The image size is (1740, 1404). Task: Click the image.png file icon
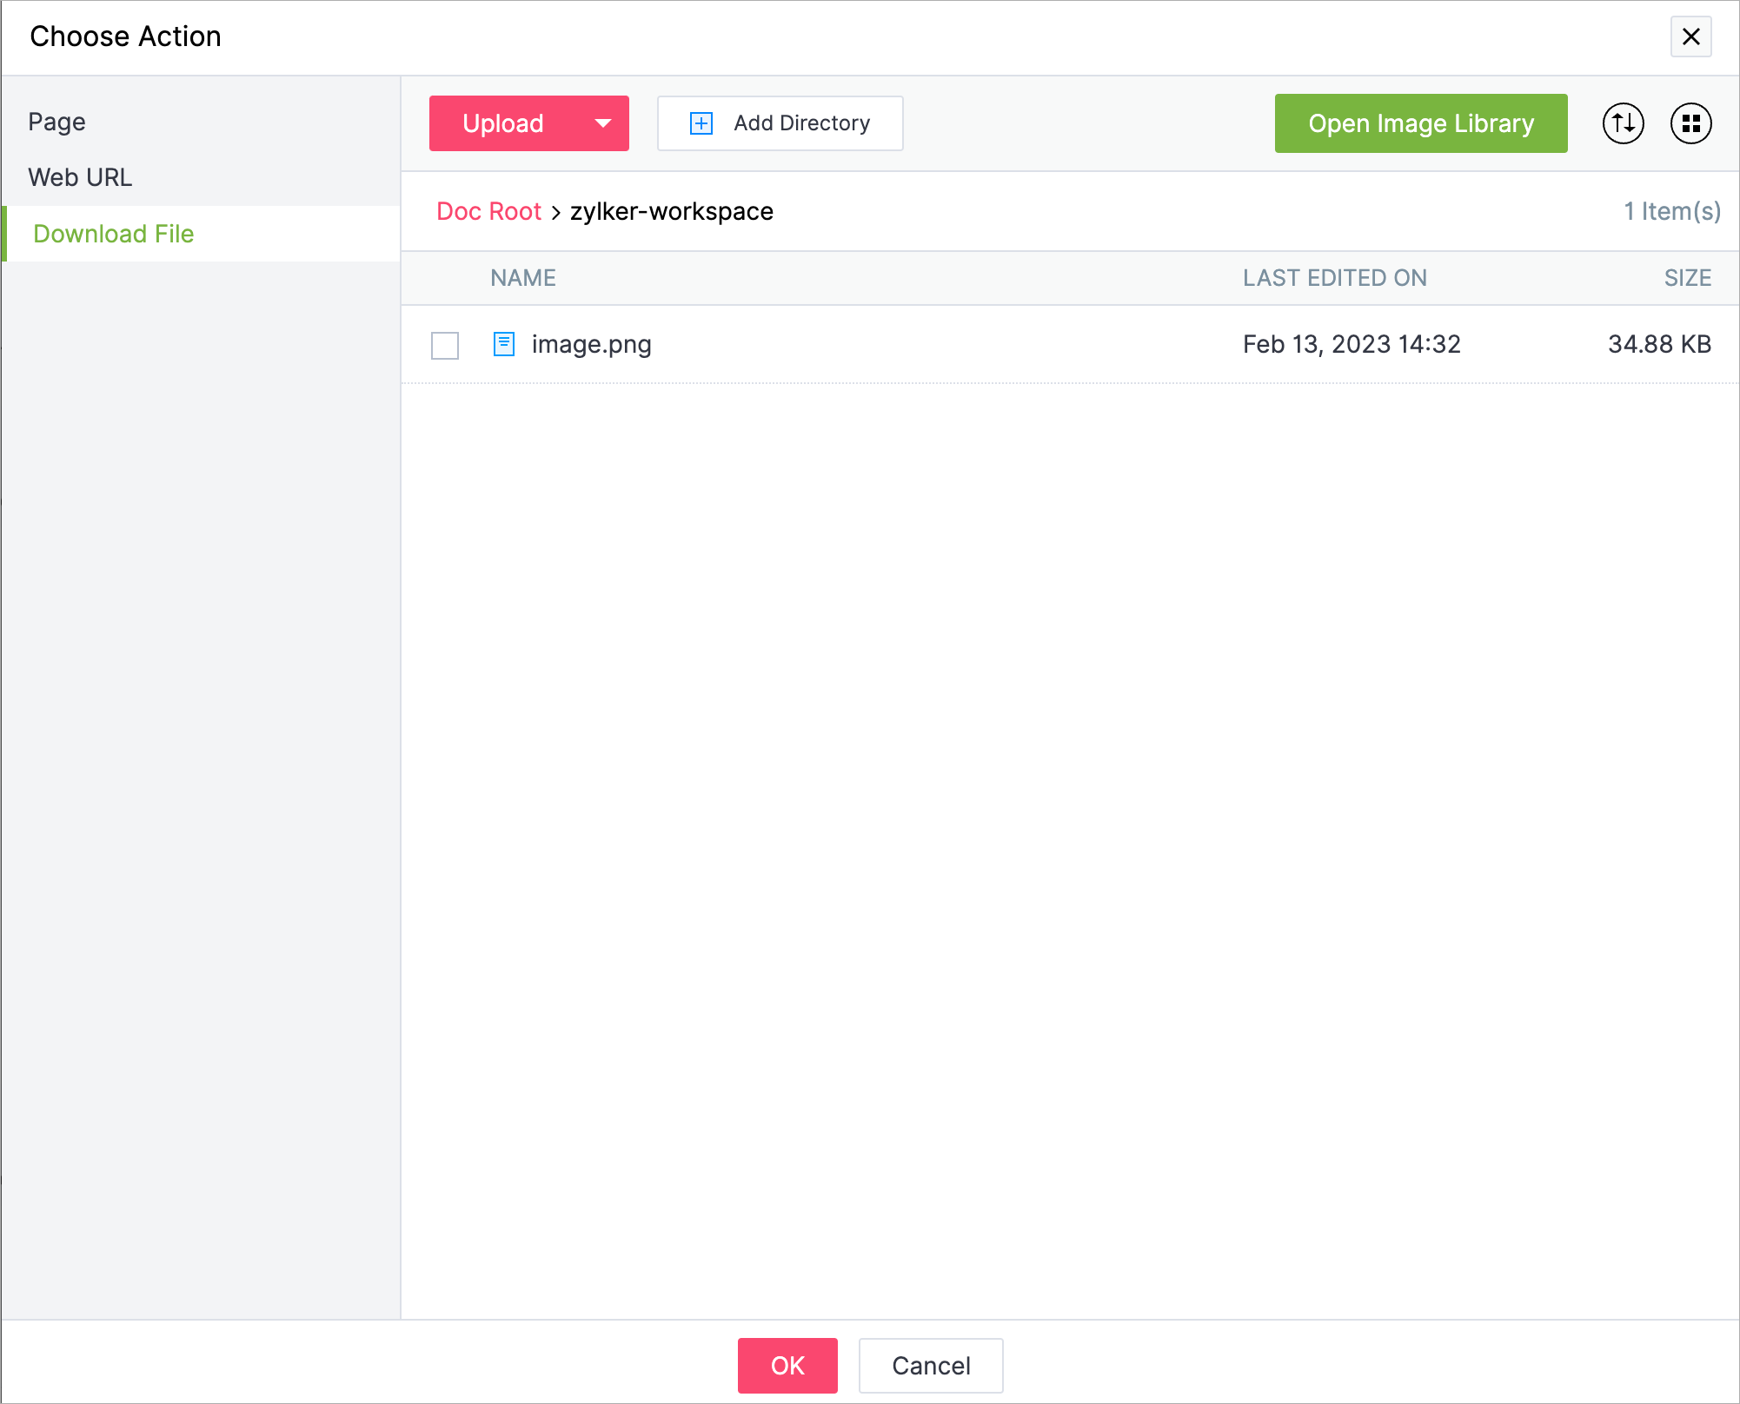click(504, 344)
